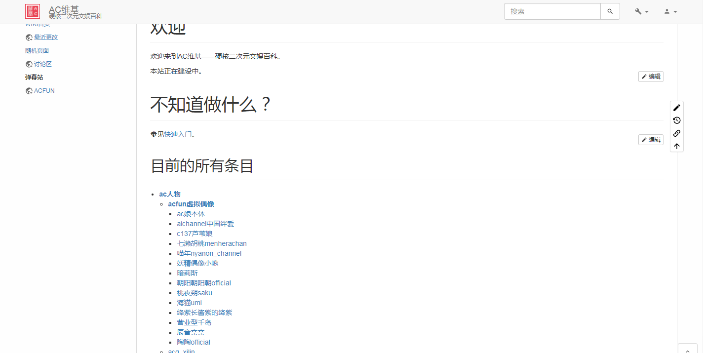Open the 喵年nyanon_channel entry
Image resolution: width=703 pixels, height=353 pixels.
(209, 253)
